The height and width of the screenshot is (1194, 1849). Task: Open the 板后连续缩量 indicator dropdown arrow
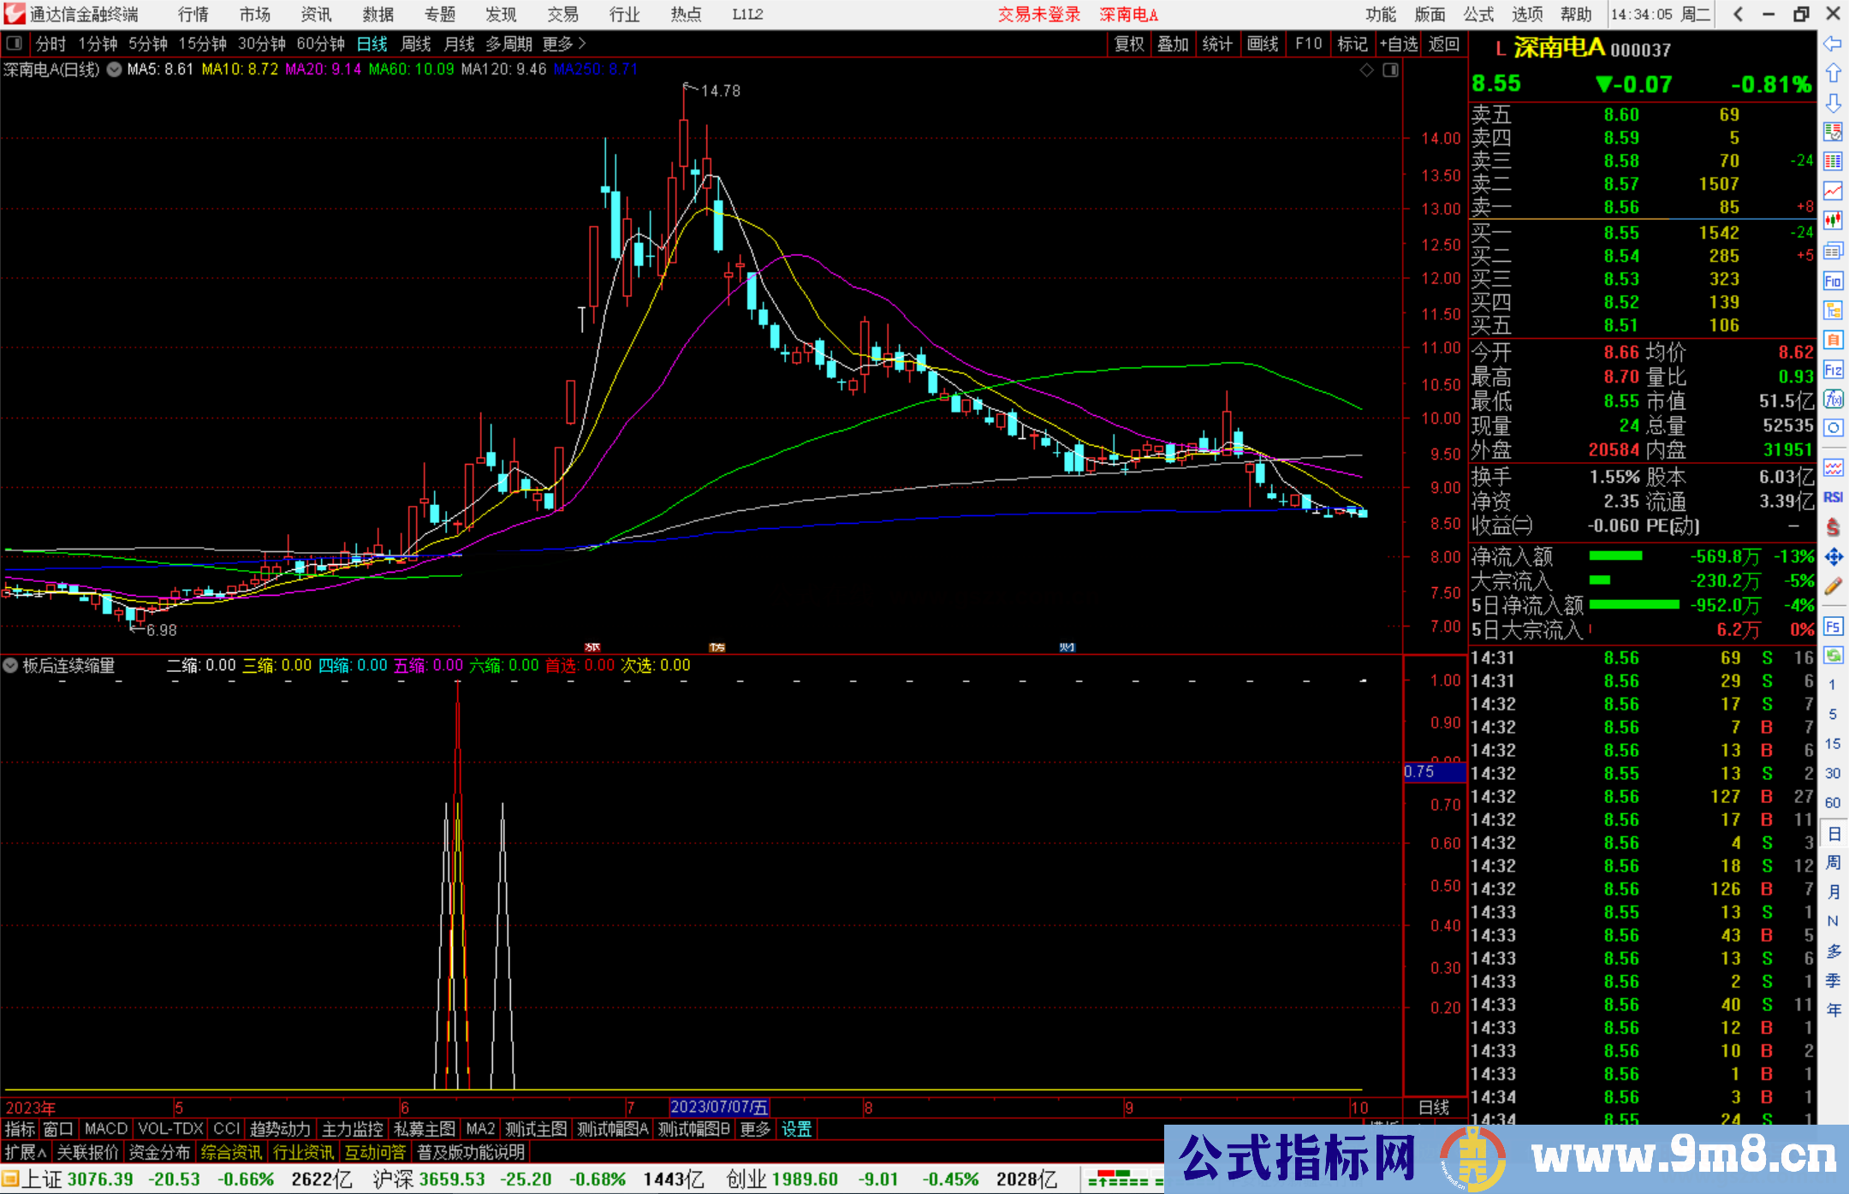[11, 665]
